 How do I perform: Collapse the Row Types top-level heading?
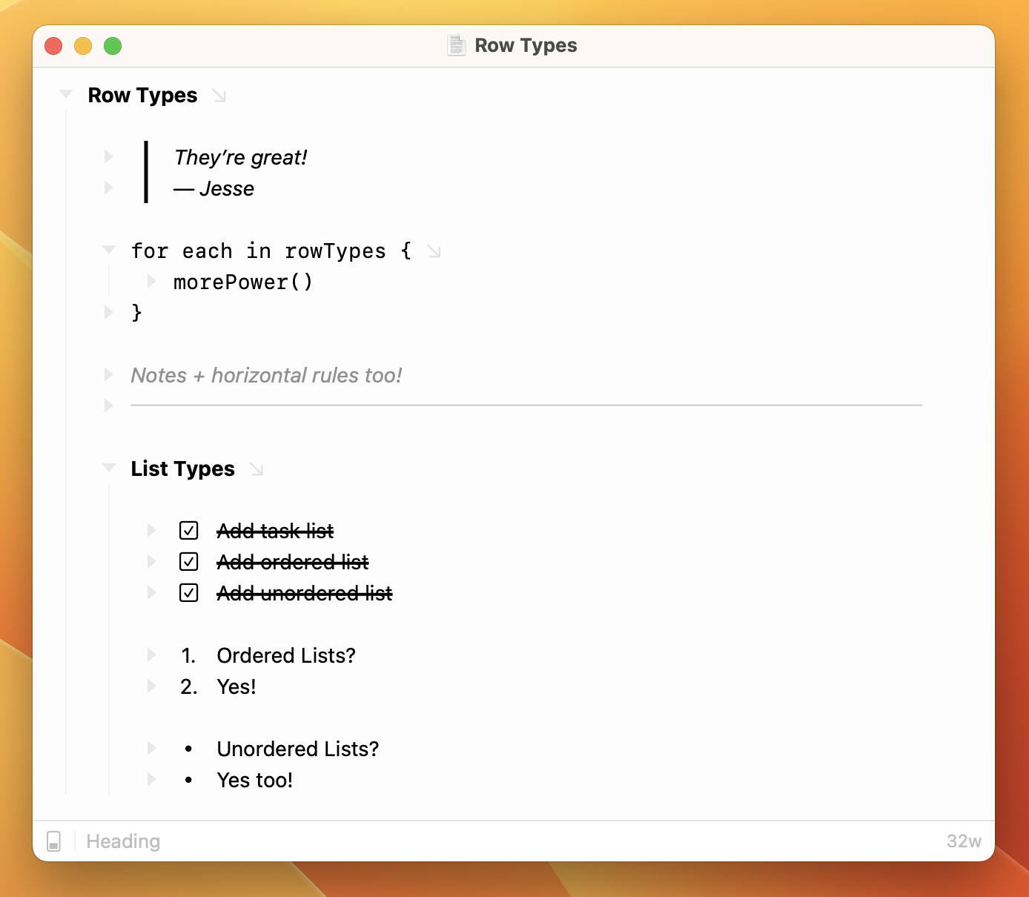pyautogui.click(x=66, y=94)
